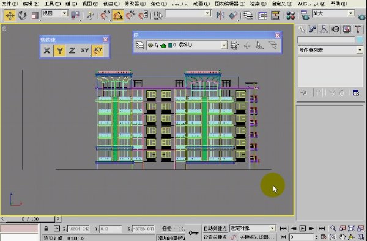Image resolution: width=367 pixels, height=241 pixels.
Task: Open the MAXScript menu
Action: click(311, 4)
